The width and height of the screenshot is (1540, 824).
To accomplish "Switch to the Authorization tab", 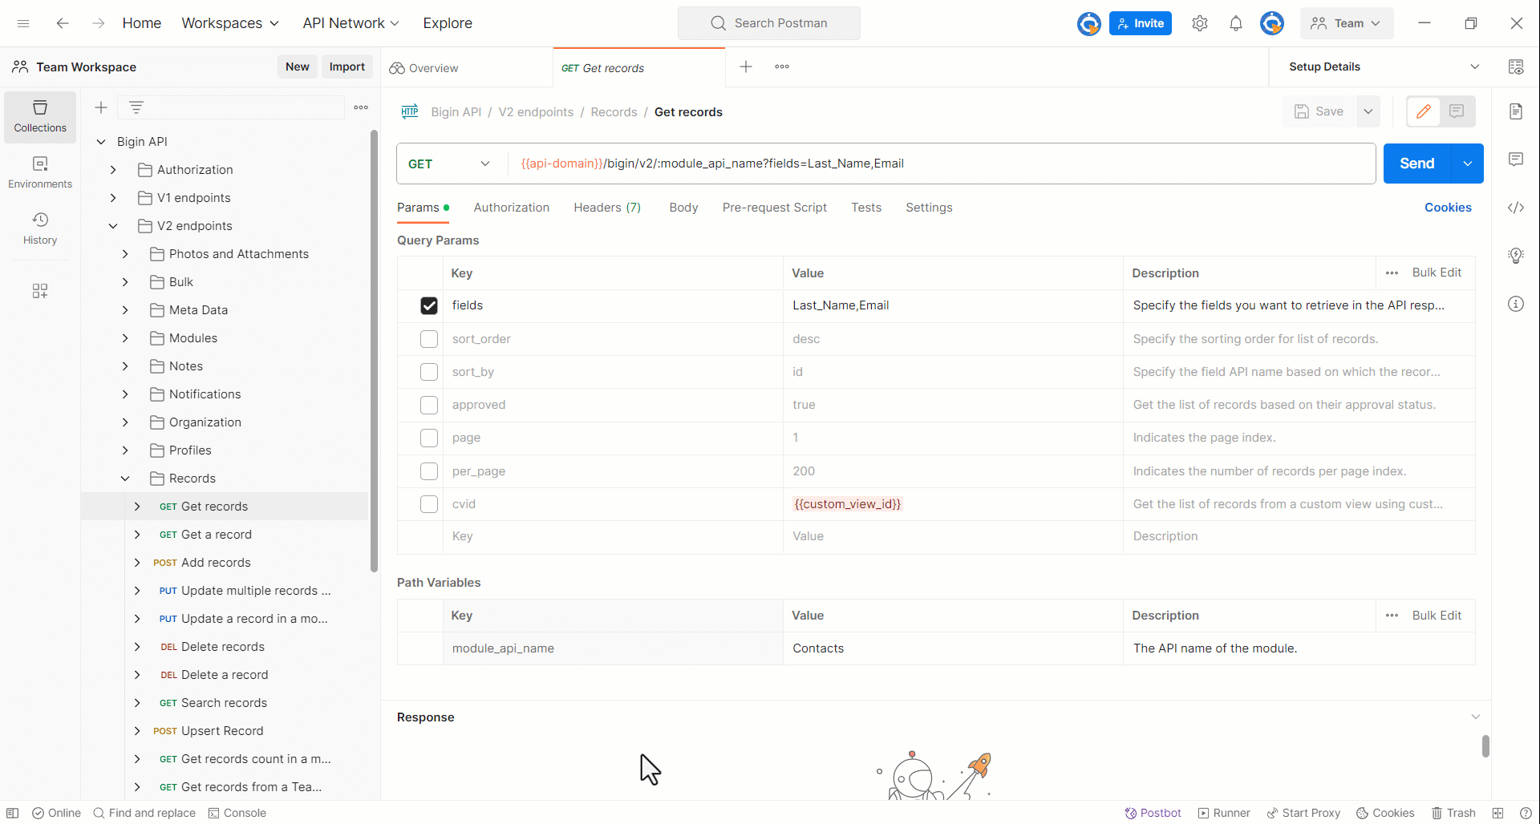I will click(511, 208).
